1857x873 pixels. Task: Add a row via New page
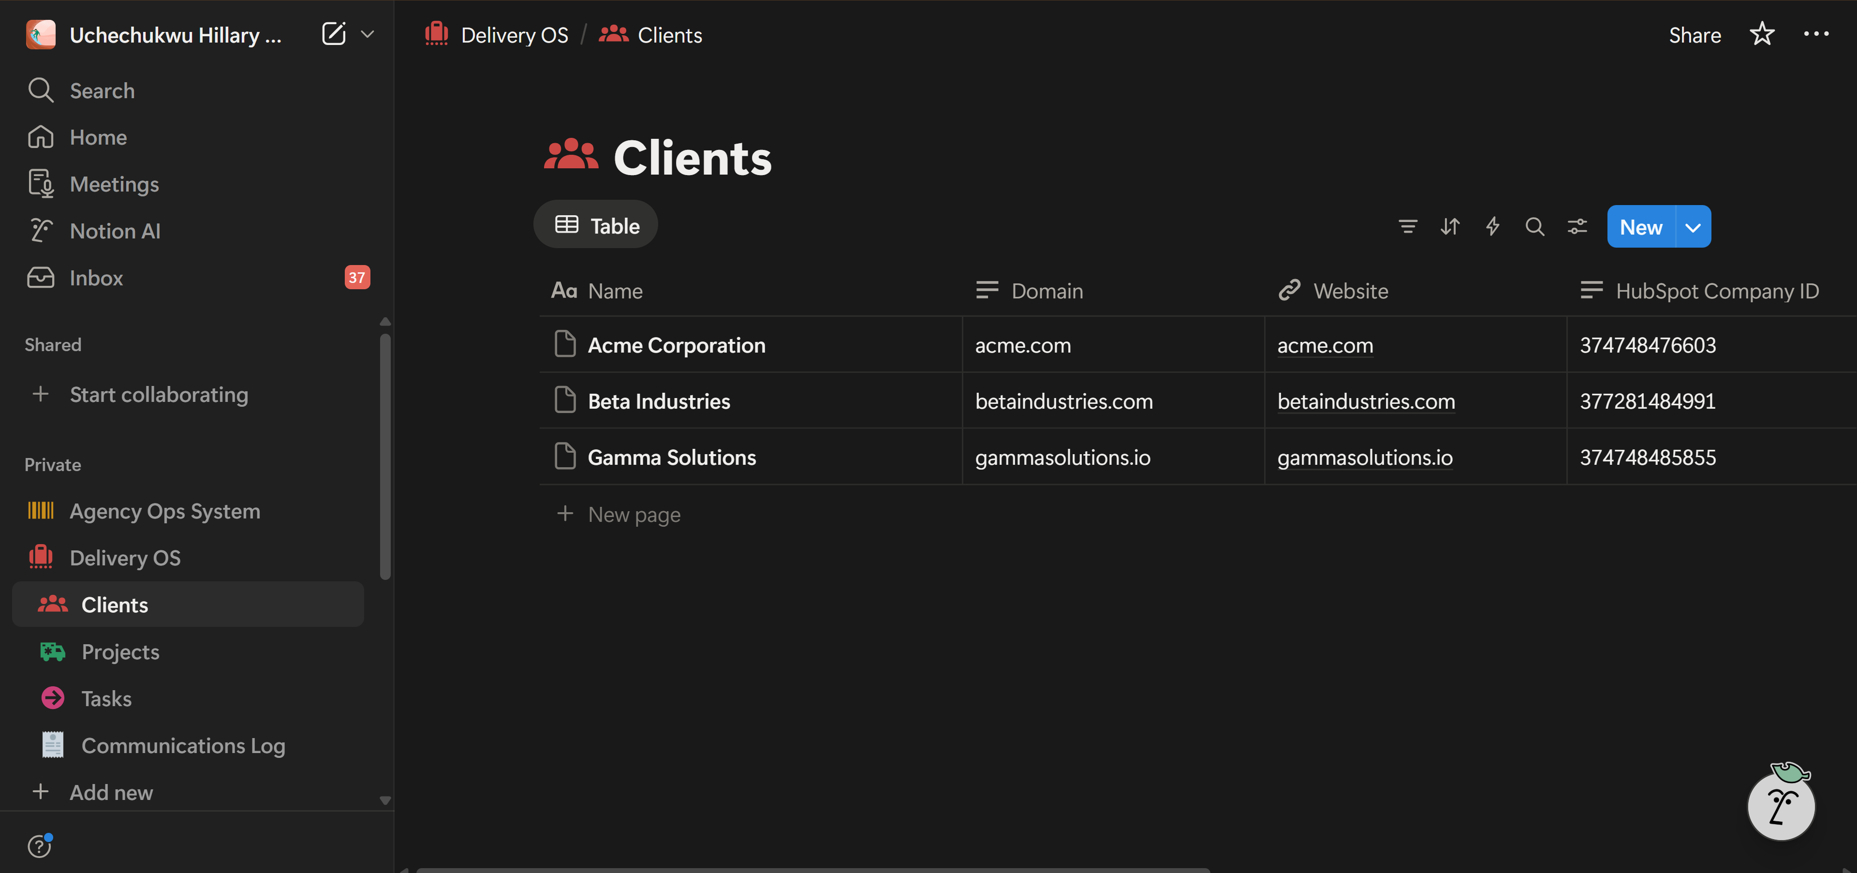click(x=634, y=514)
